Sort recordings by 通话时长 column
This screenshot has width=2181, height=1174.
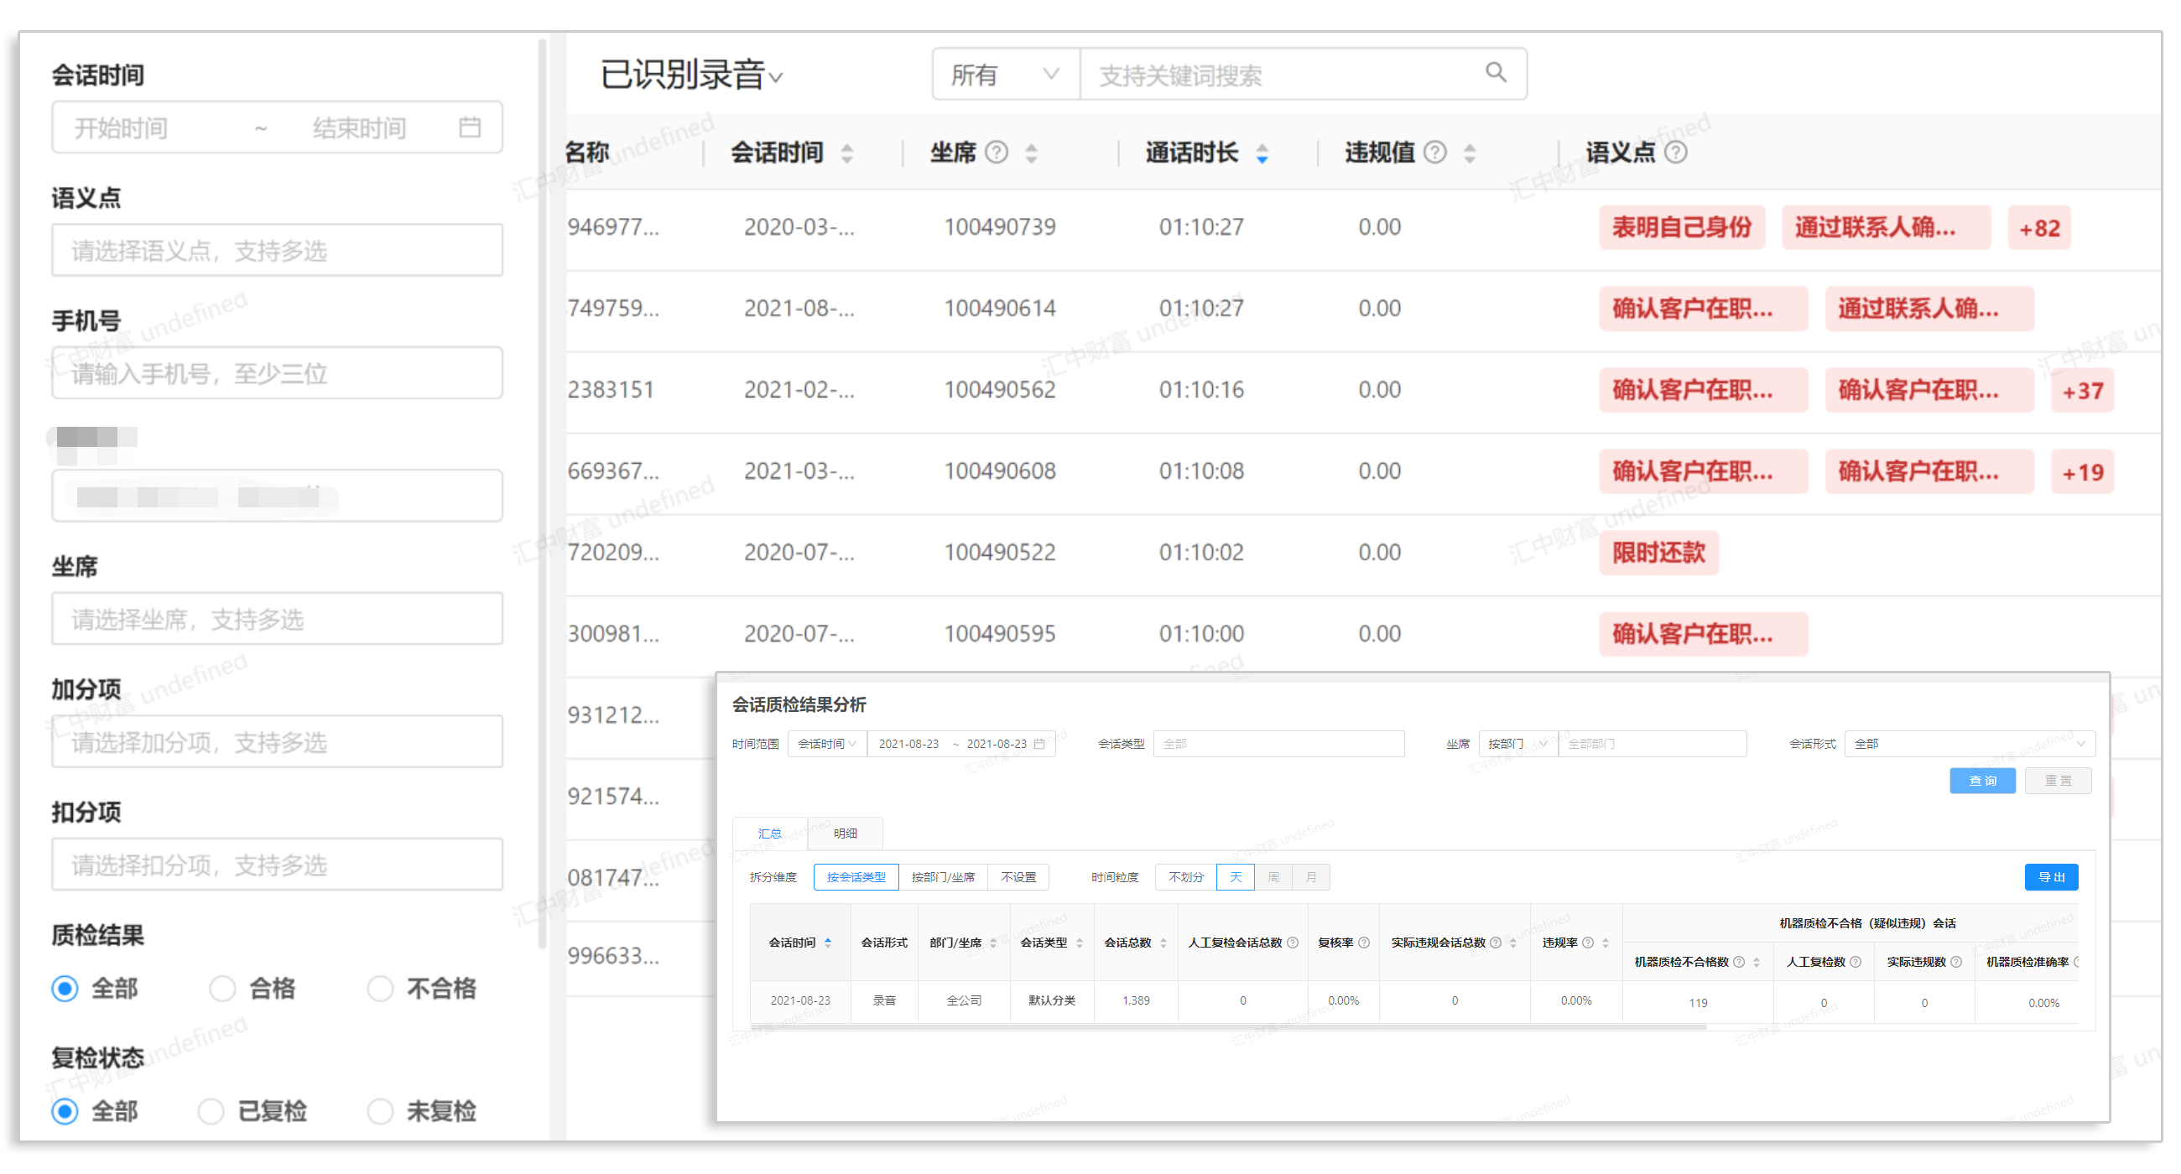(x=1262, y=153)
